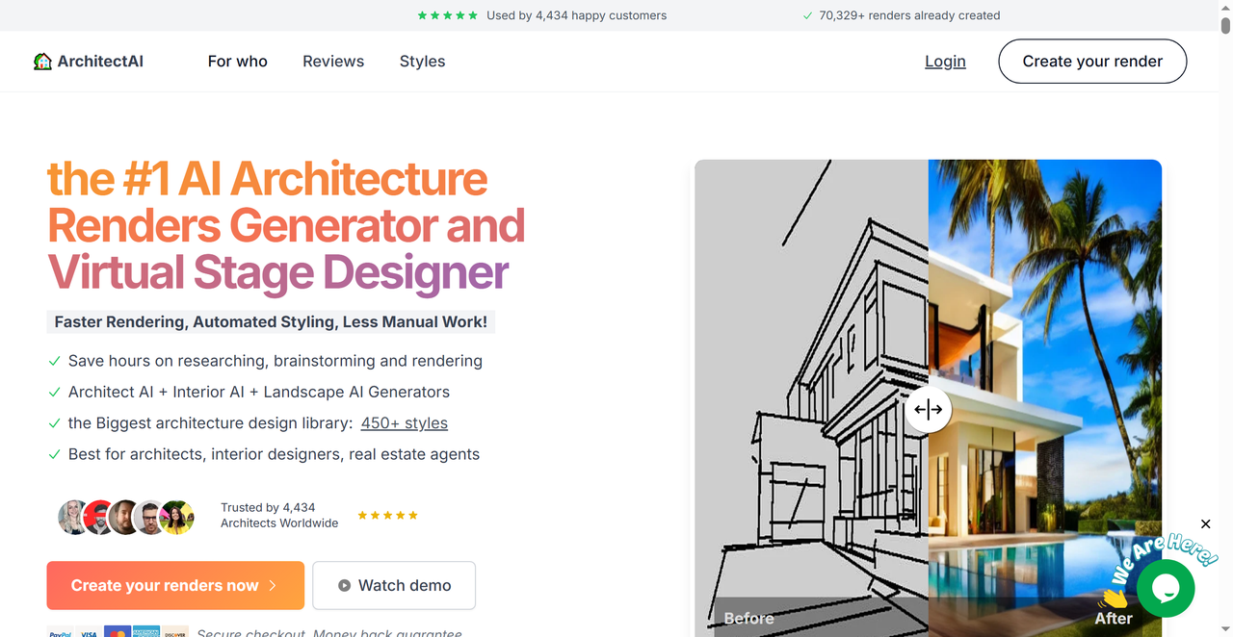Click Architect AI + Interior AI bullet

pos(259,392)
